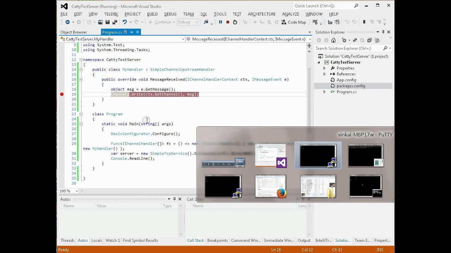Collapse the namespace CattyTestServer code block
The height and width of the screenshot is (253, 451).
81,60
